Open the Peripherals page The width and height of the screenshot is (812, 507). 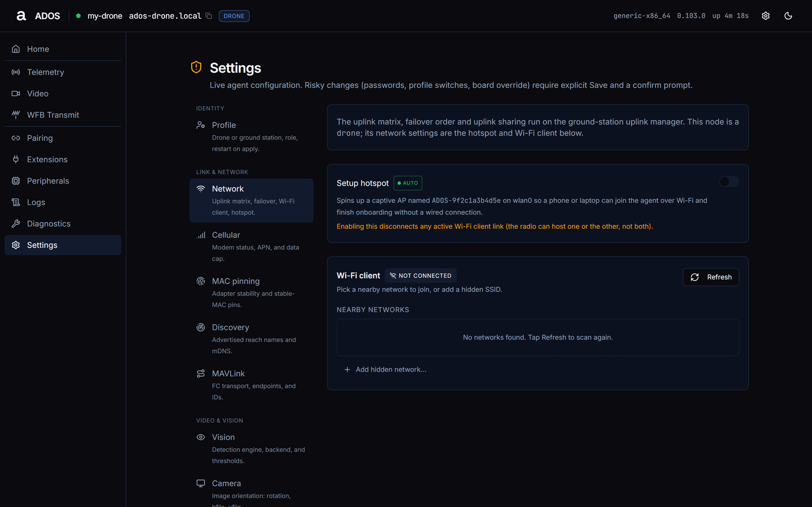[63, 181]
